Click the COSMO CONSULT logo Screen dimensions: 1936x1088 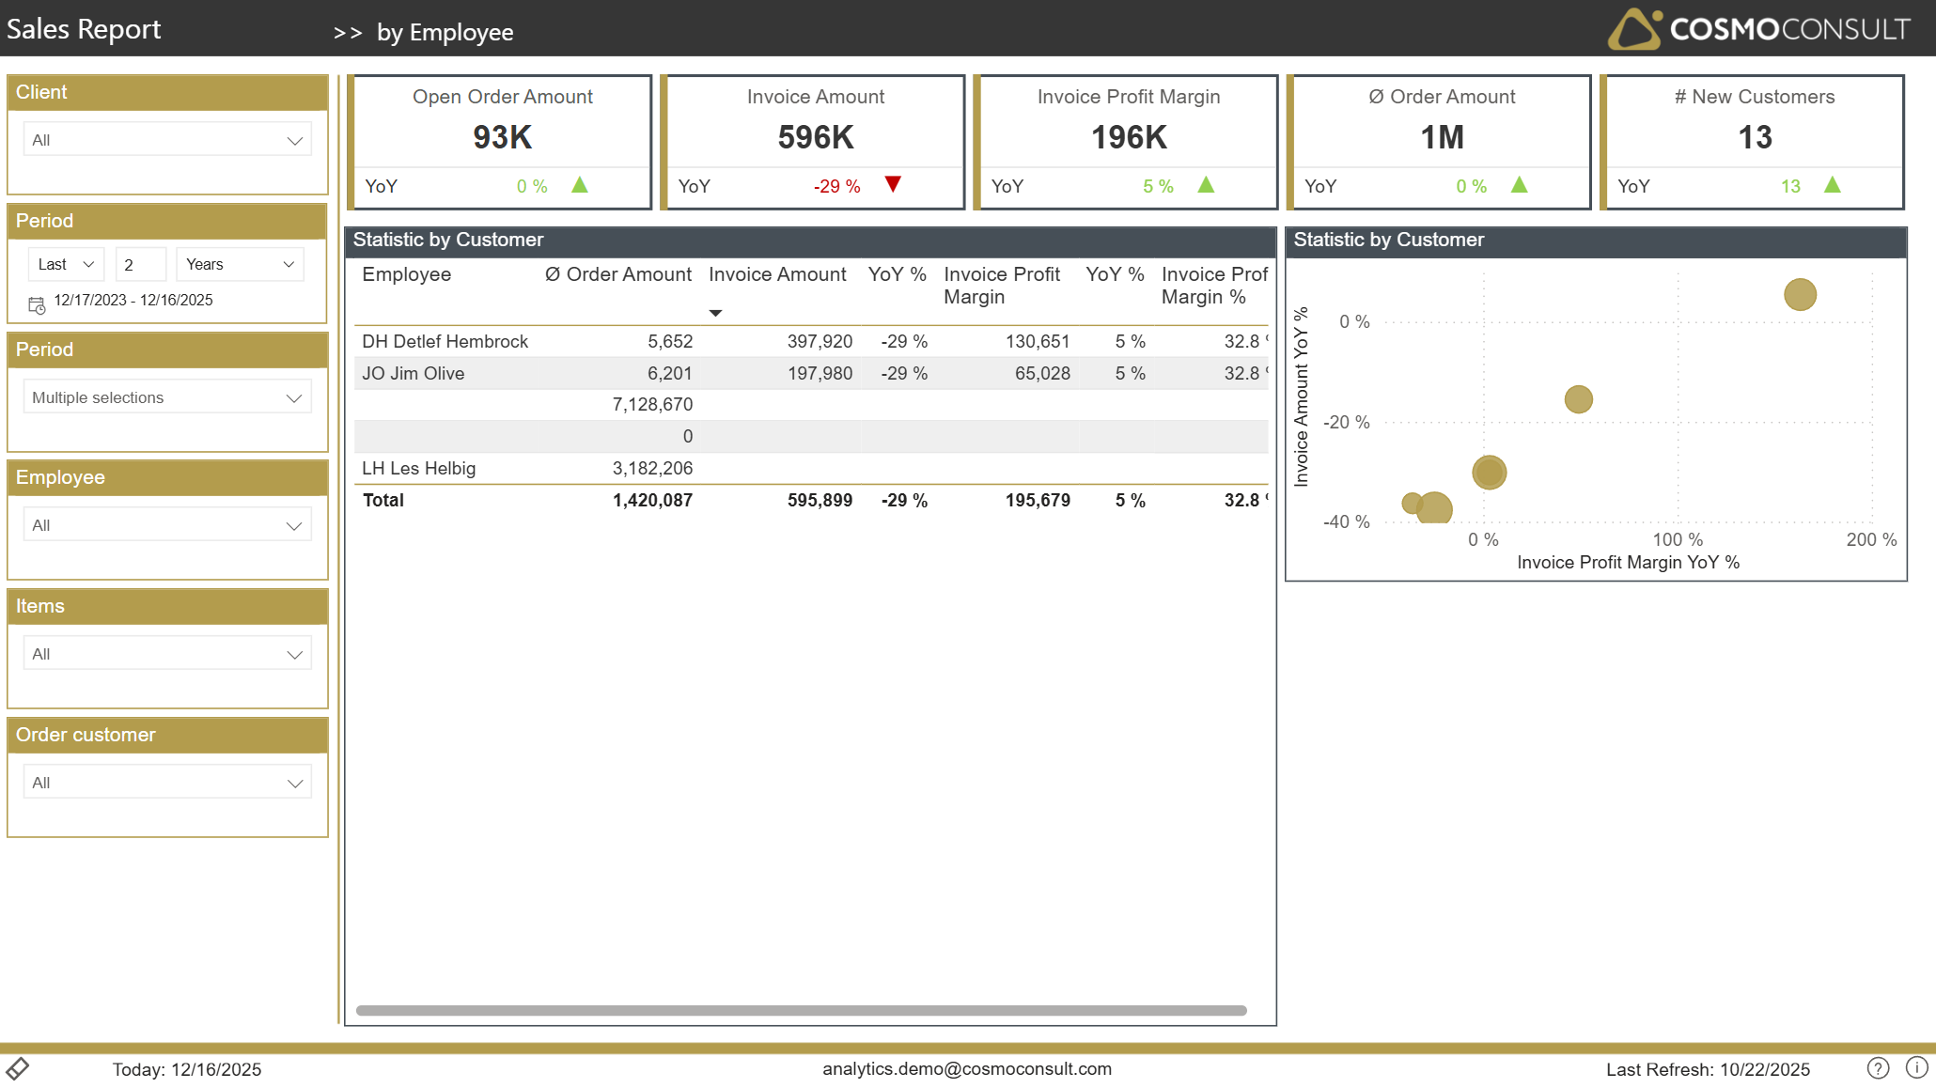pyautogui.click(x=1758, y=29)
